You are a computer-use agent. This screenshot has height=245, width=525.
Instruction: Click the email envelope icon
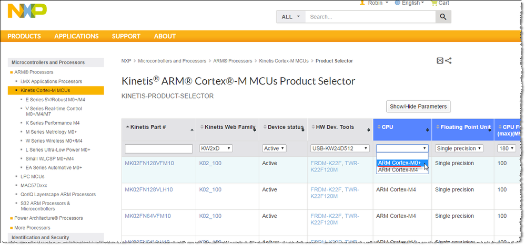coord(440,61)
